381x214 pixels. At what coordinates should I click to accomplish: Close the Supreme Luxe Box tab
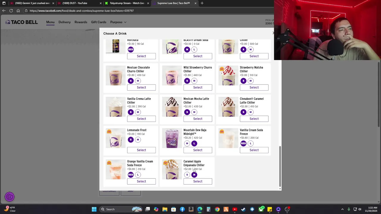(196, 3)
